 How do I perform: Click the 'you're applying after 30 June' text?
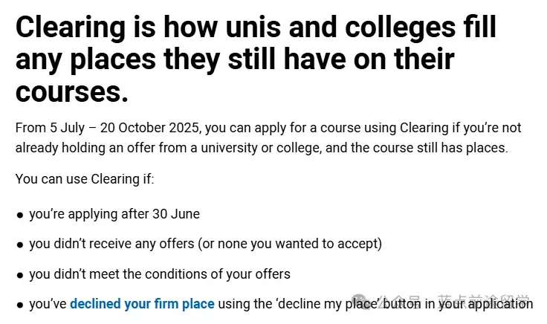[114, 214]
